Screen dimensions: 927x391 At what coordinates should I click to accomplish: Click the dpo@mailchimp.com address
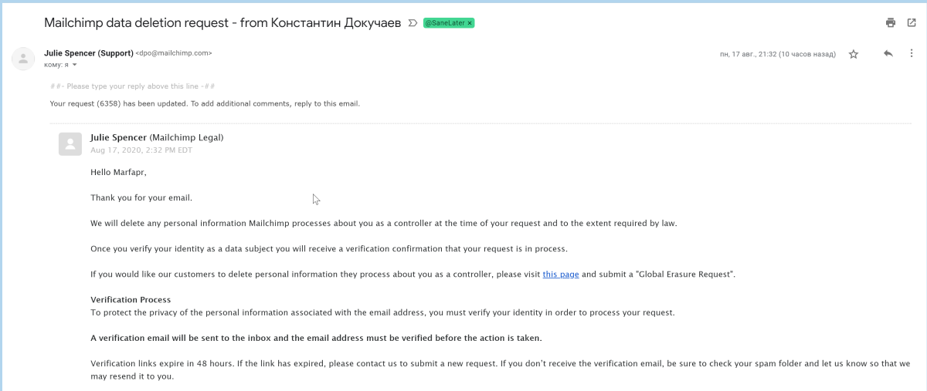pos(174,53)
